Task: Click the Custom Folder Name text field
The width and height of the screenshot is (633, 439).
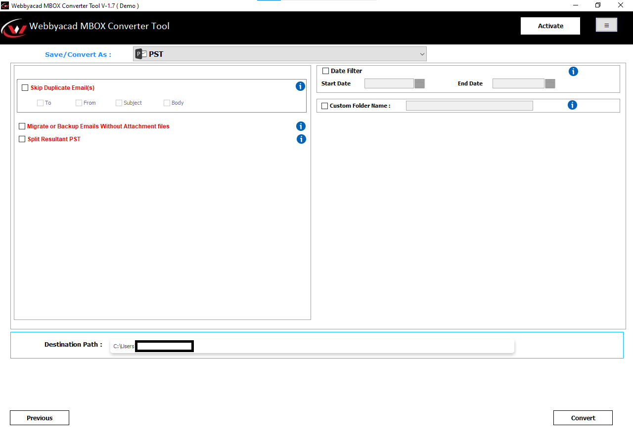Action: (469, 106)
